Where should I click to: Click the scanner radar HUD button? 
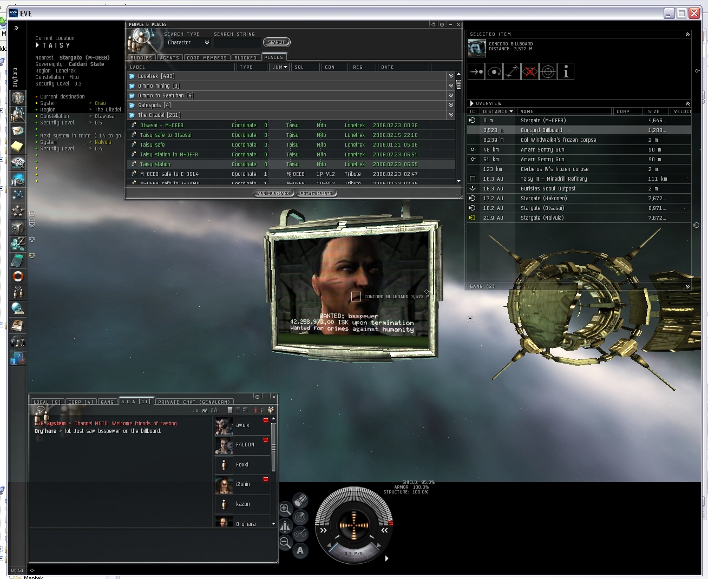(x=300, y=517)
